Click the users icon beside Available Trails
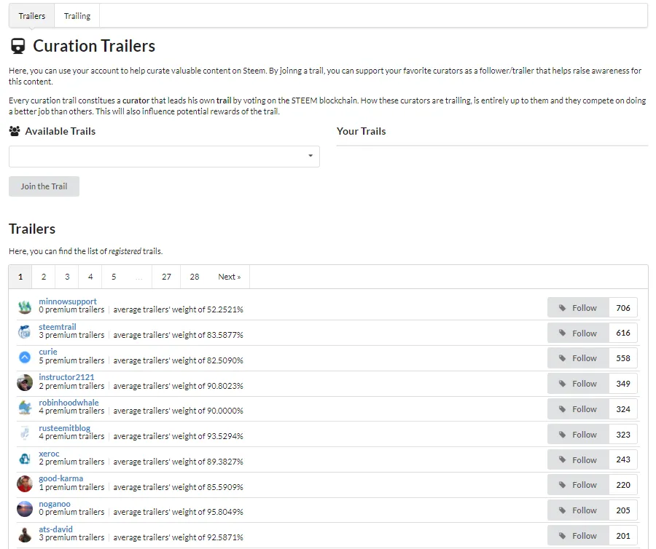656x549 pixels. pyautogui.click(x=15, y=131)
